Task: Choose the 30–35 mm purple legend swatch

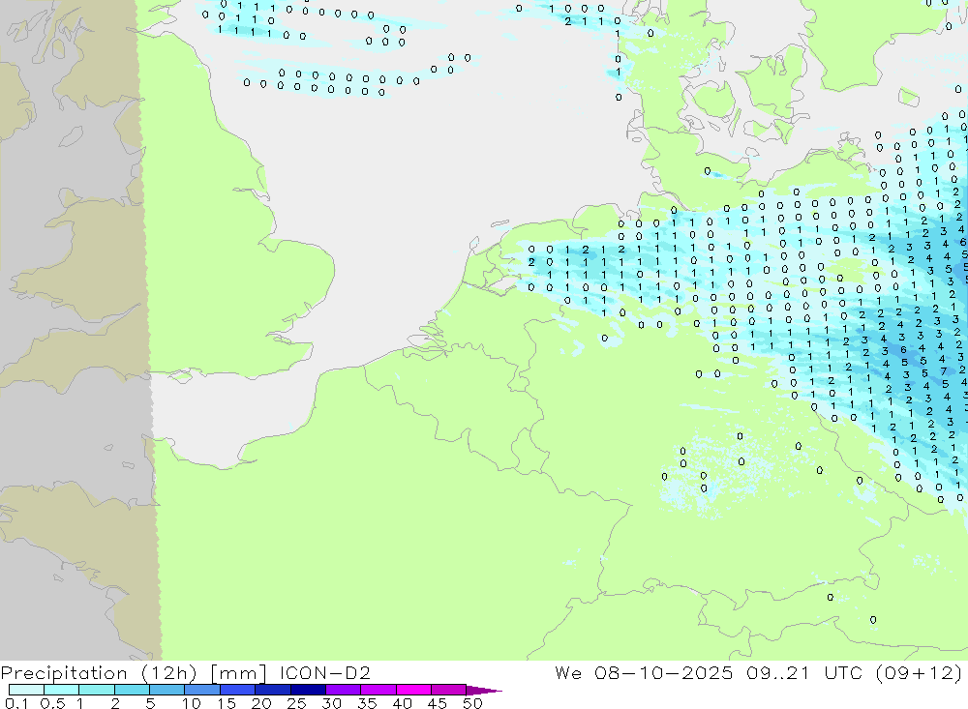Action: pyautogui.click(x=344, y=690)
